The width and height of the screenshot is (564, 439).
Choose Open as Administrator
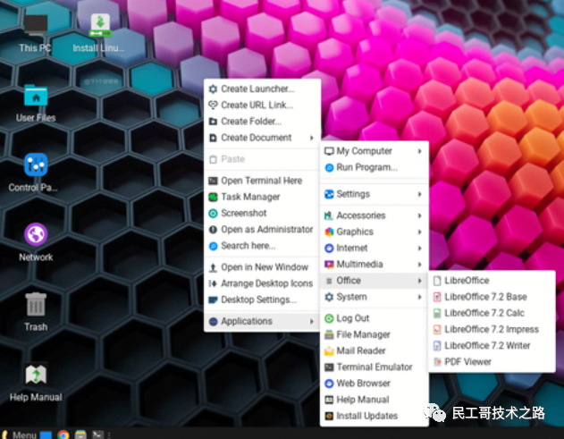(x=262, y=229)
